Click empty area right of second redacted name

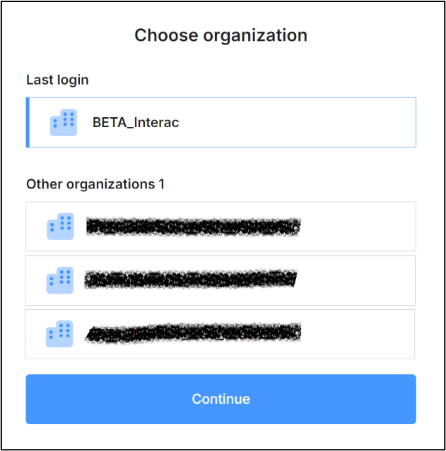[356, 280]
